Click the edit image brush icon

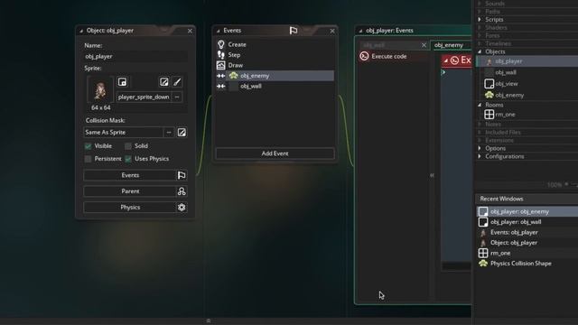coord(177,82)
